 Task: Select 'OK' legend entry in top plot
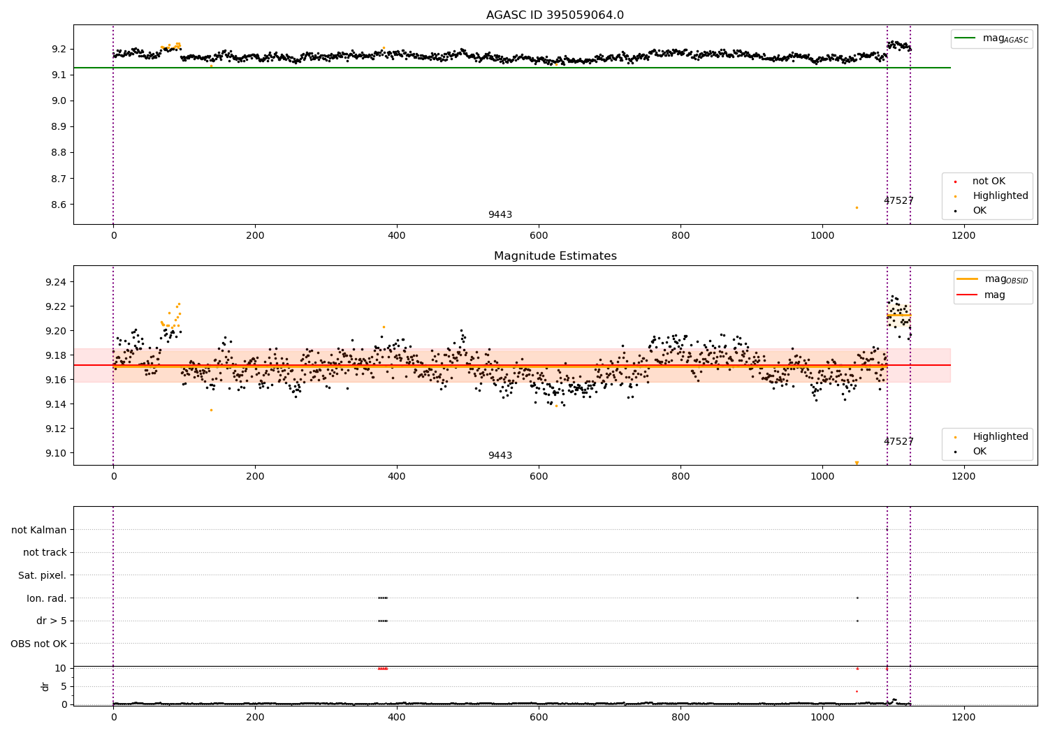click(980, 211)
